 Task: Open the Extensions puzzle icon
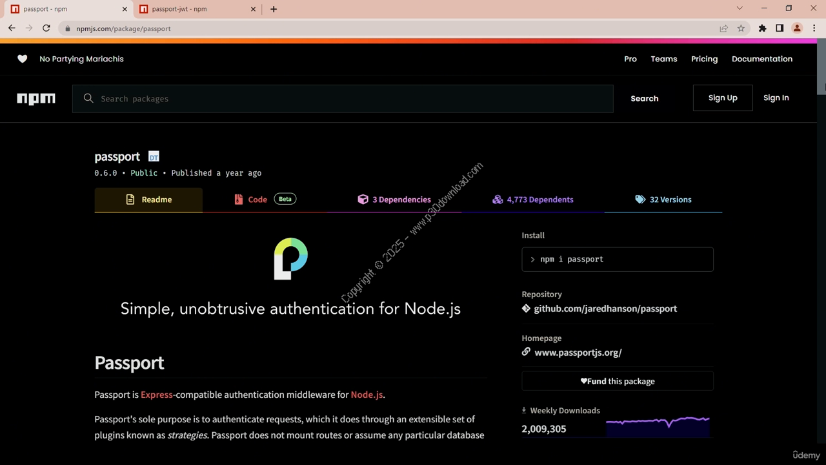[x=762, y=28]
